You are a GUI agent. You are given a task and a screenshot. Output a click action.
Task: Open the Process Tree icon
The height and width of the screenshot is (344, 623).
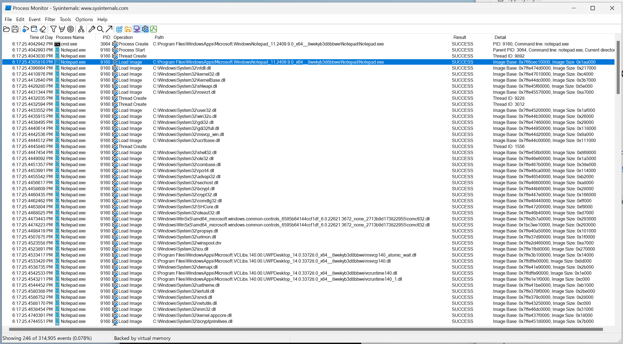point(81,29)
